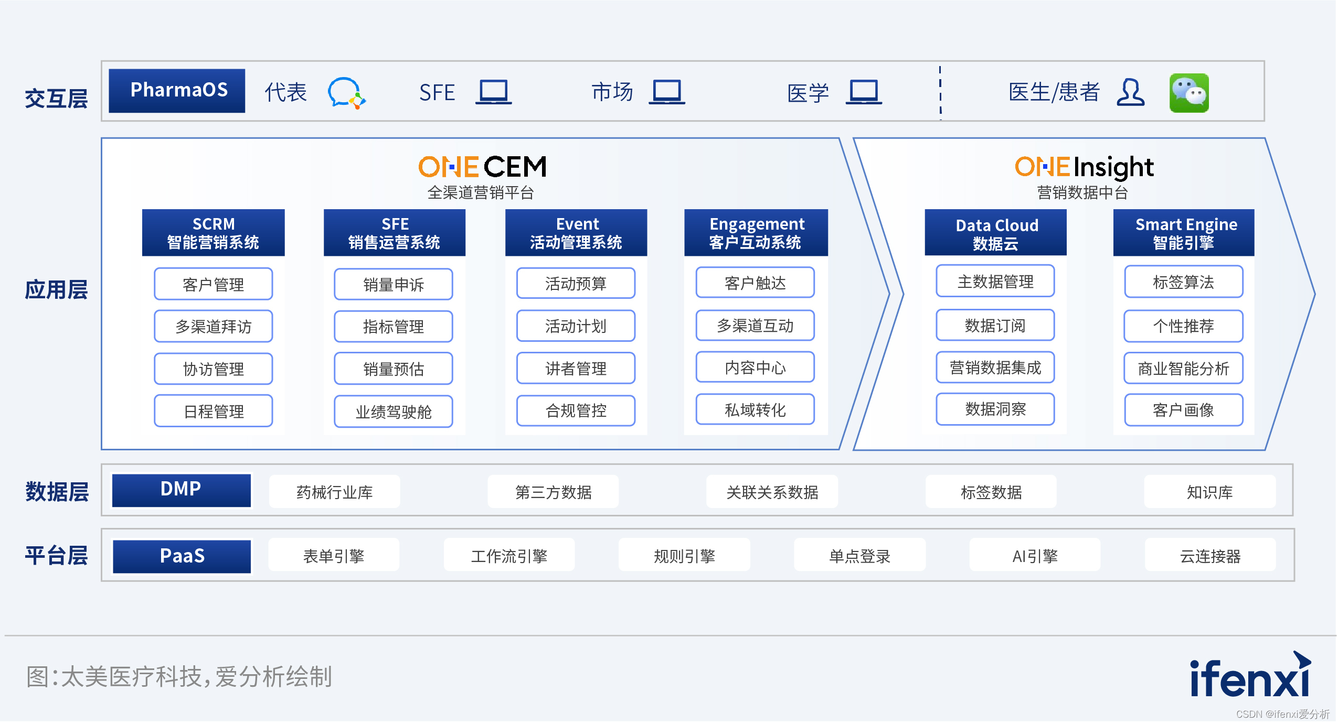
Task: Click the AI引擎 item
Action: point(1035,555)
